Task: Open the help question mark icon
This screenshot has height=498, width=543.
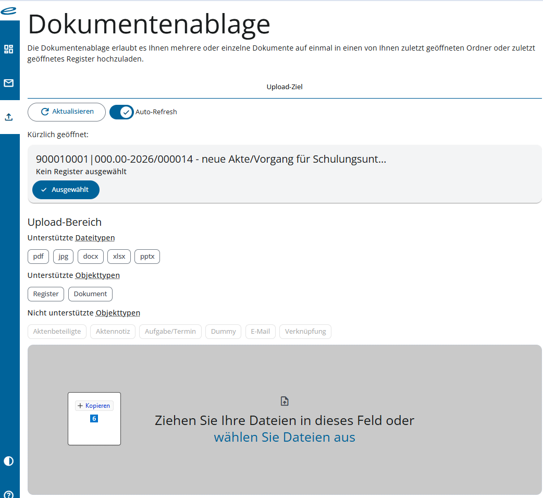Action: coord(9,494)
